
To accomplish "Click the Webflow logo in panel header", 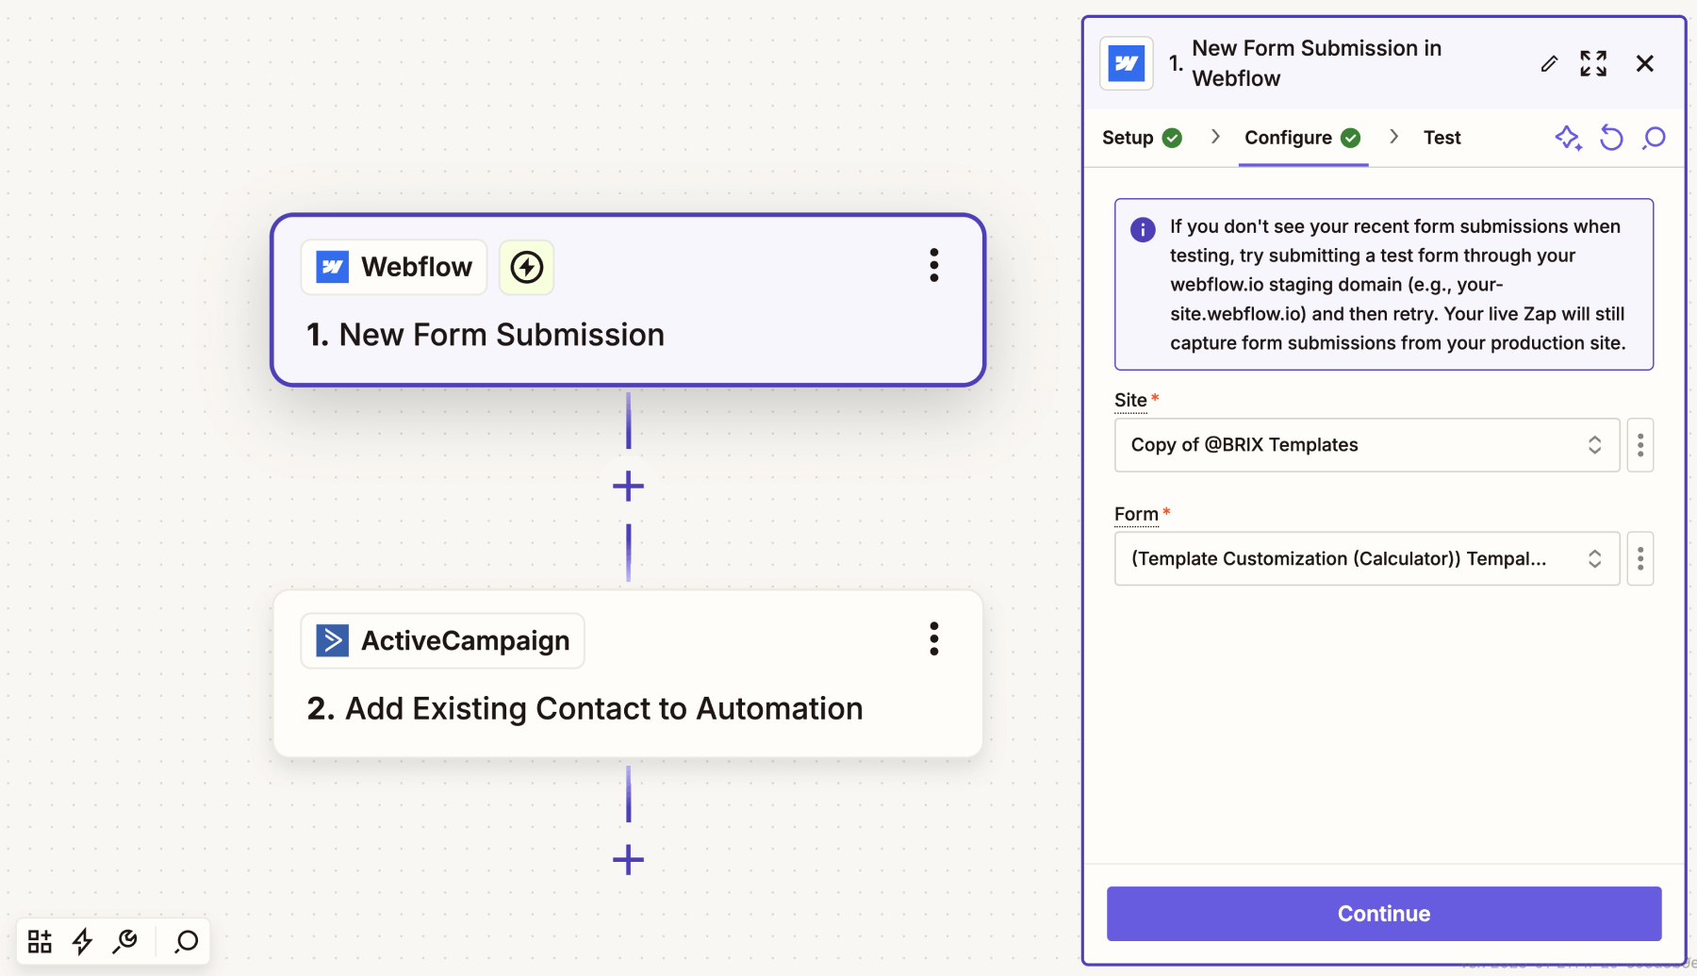I will pyautogui.click(x=1127, y=63).
